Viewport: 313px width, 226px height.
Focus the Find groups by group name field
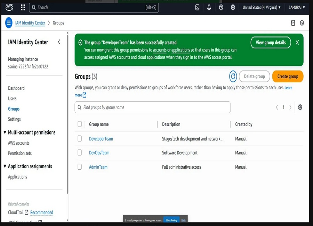[153, 107]
